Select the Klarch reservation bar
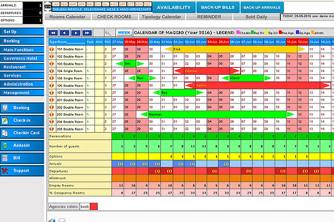 [246, 78]
